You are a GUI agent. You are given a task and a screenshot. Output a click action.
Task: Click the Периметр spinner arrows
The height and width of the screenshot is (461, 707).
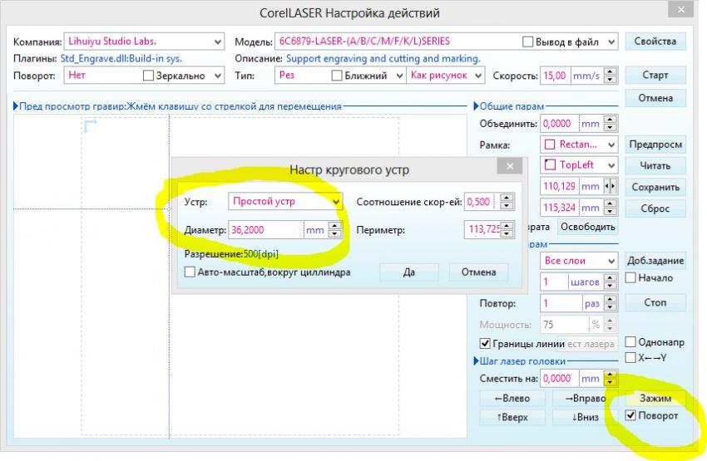(x=507, y=230)
